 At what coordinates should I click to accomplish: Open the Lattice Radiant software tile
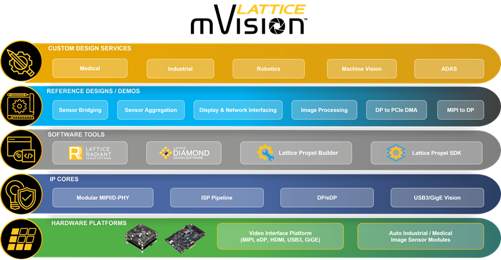90,152
